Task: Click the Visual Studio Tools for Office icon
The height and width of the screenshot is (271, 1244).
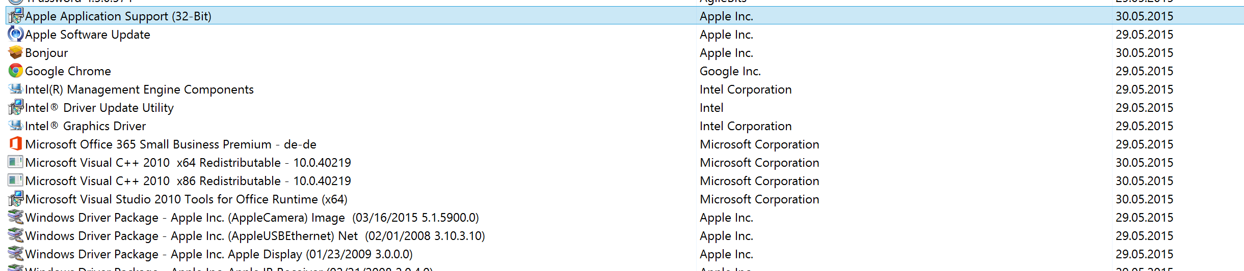Action: tap(16, 199)
